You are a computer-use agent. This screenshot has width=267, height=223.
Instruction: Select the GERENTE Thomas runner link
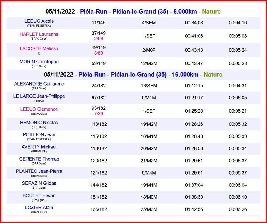click(39, 159)
